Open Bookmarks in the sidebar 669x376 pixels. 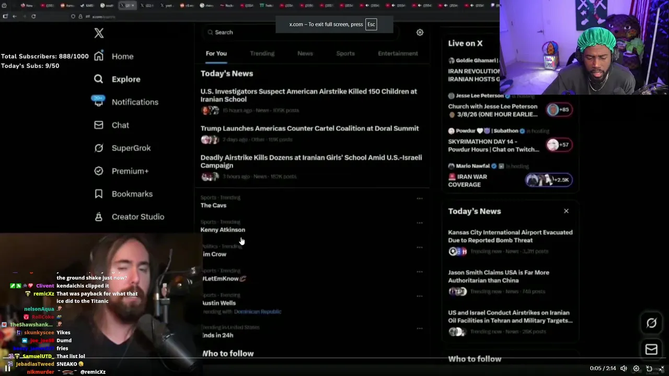(123, 194)
